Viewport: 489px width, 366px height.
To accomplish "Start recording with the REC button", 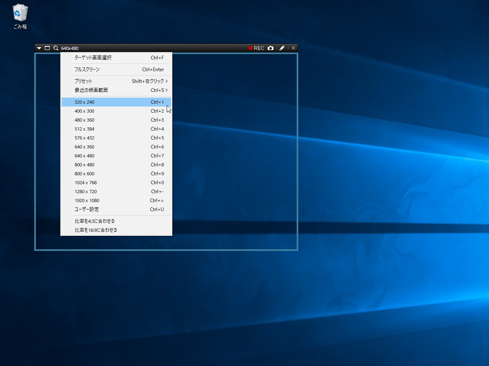I will coord(256,48).
